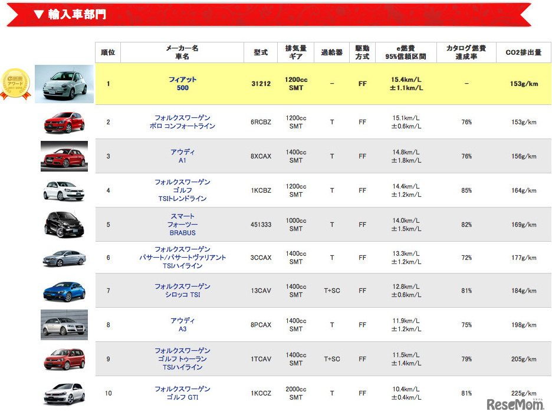This screenshot has height=418, width=552.
Task: Click the silver Audi A3 thumbnail
Action: 64,325
